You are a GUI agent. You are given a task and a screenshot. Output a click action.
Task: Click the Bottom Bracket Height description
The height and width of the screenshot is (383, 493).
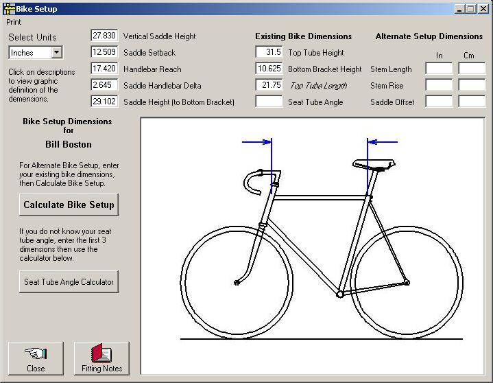pyautogui.click(x=325, y=69)
